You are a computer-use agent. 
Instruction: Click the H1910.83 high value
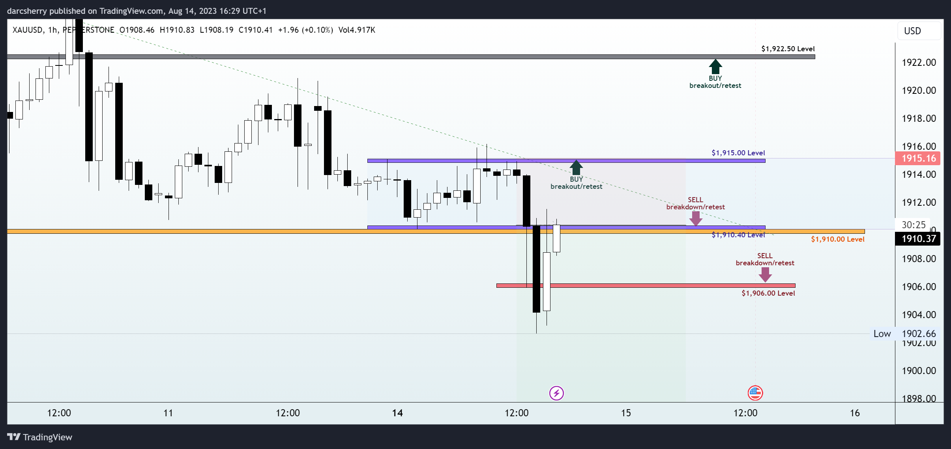tap(177, 30)
